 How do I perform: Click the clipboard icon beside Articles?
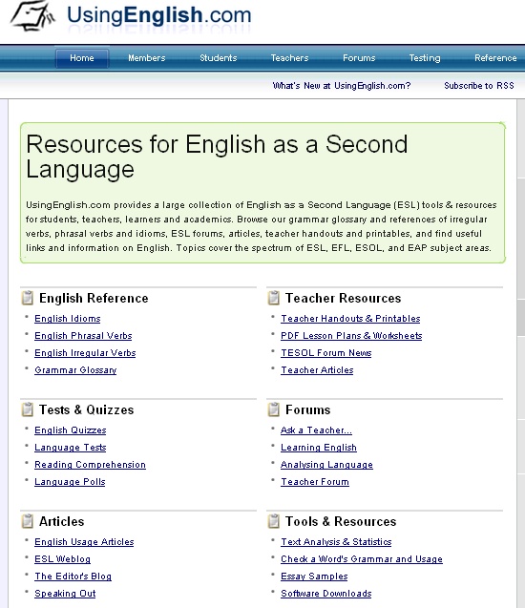pos(27,521)
